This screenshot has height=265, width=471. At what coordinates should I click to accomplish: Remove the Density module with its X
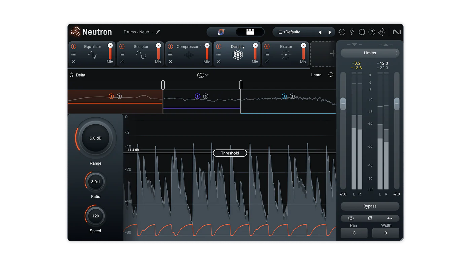coord(219,62)
